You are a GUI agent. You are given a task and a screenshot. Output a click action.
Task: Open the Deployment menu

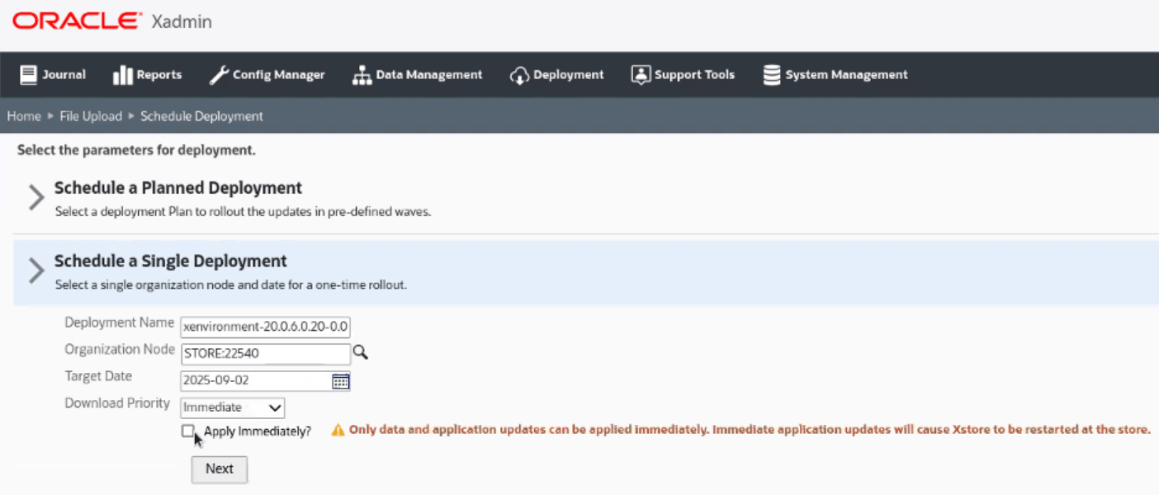pyautogui.click(x=556, y=75)
